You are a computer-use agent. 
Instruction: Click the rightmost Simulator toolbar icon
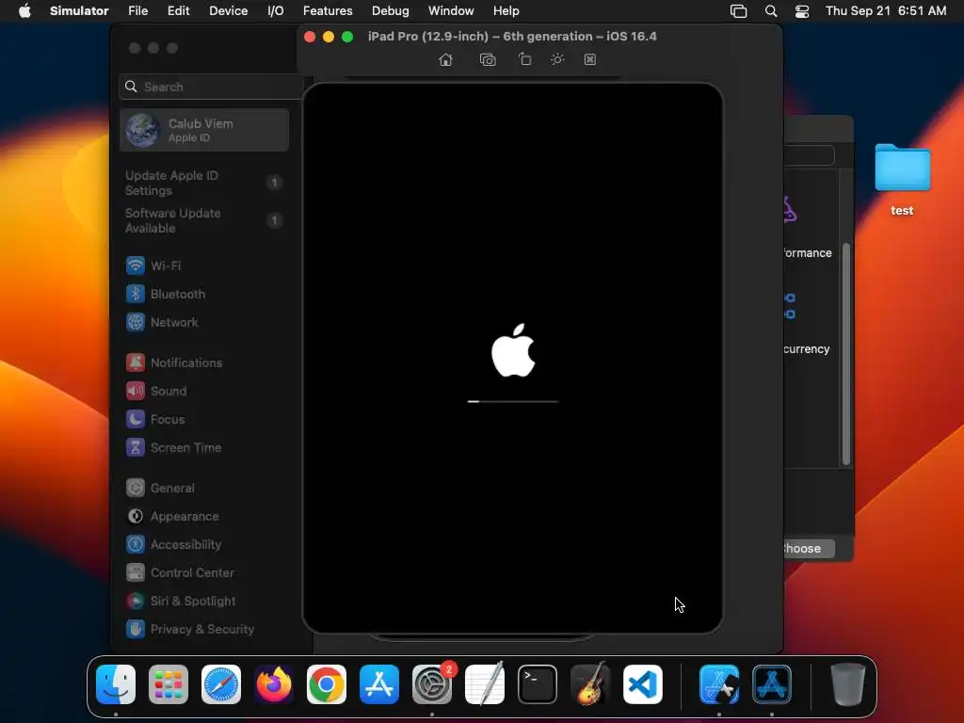point(590,59)
